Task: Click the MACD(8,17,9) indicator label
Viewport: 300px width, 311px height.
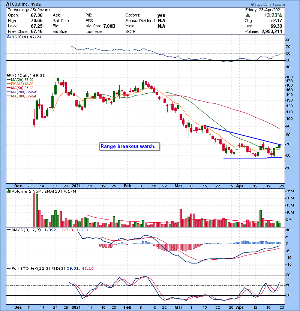Action: (x=26, y=230)
